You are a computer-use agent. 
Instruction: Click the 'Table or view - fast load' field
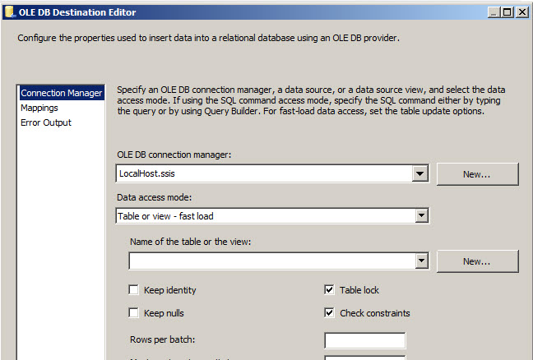[263, 216]
